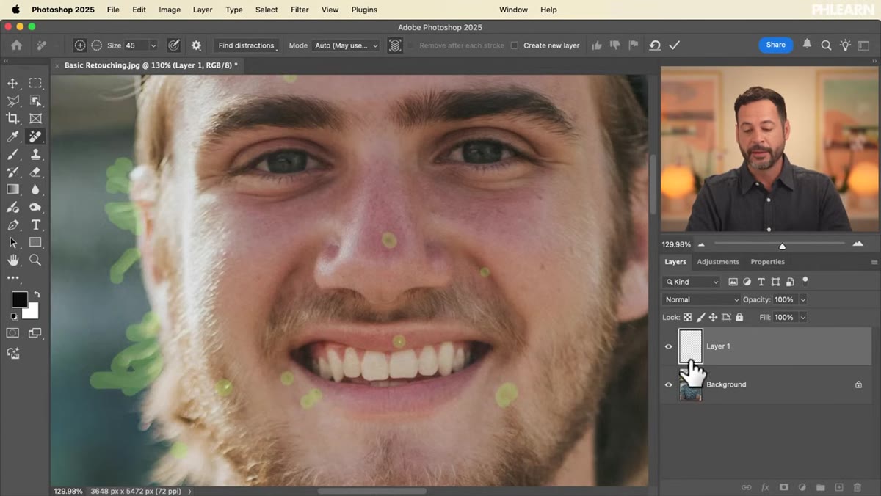The width and height of the screenshot is (881, 496).
Task: Select the Remove healing tool
Action: pos(35,136)
